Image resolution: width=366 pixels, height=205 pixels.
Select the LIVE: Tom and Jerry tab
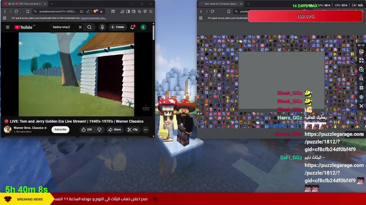click(24, 4)
